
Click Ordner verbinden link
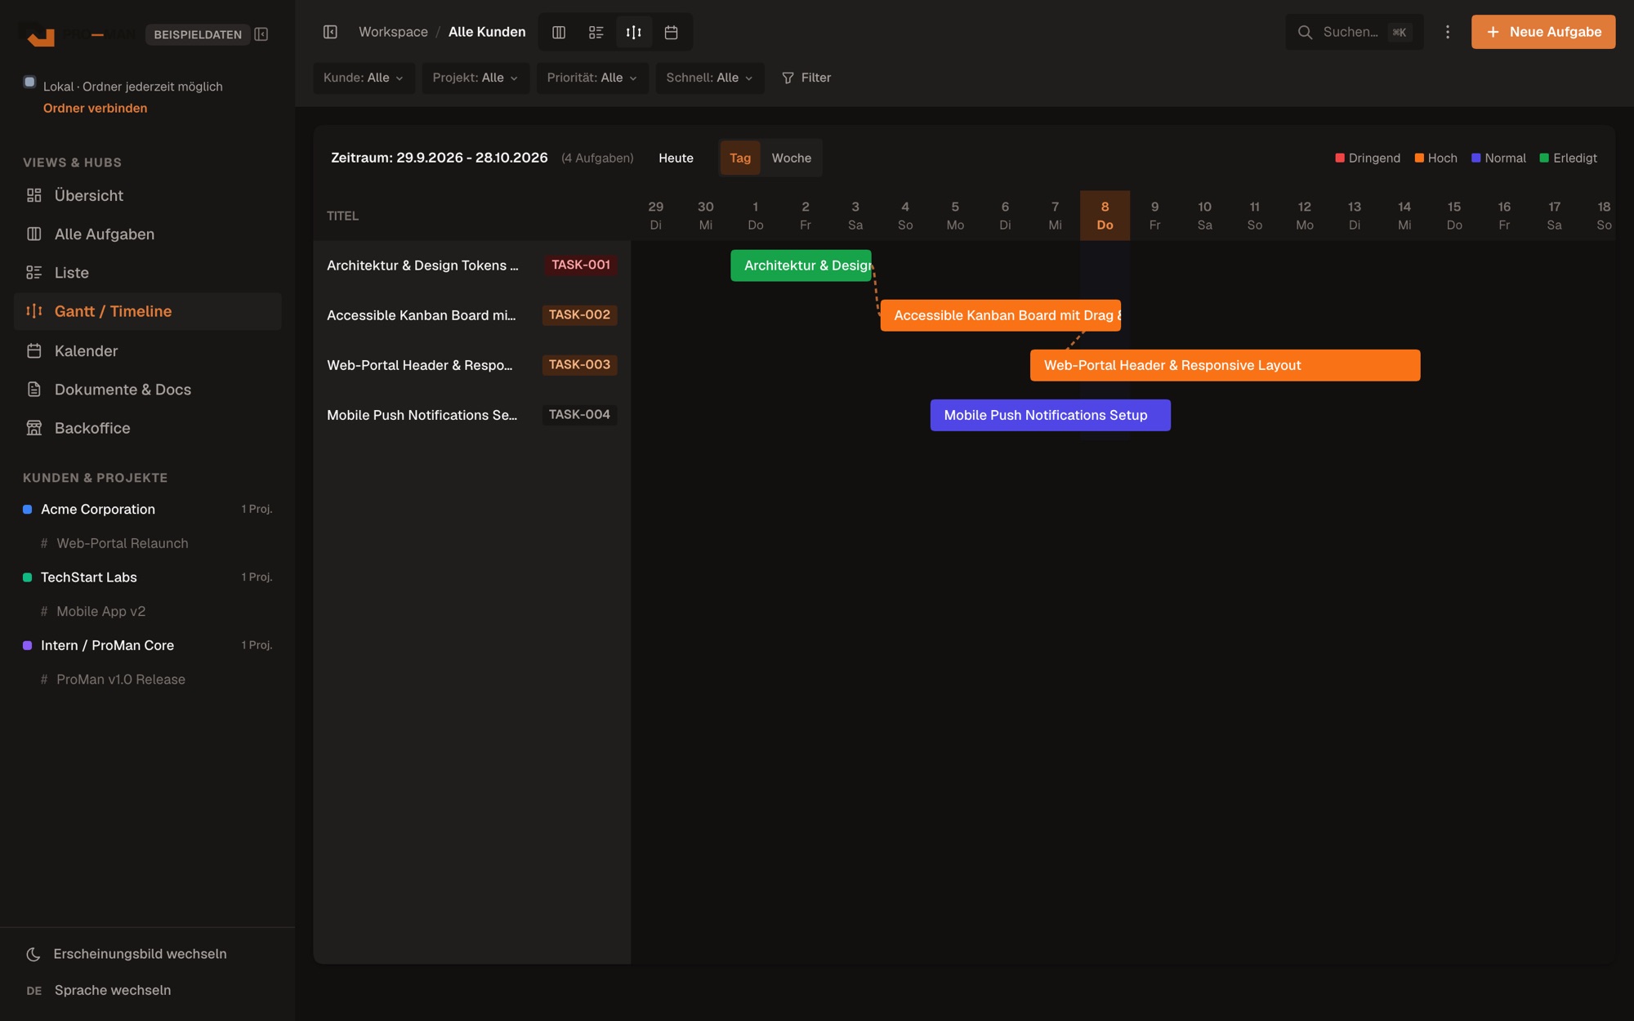pyautogui.click(x=95, y=109)
